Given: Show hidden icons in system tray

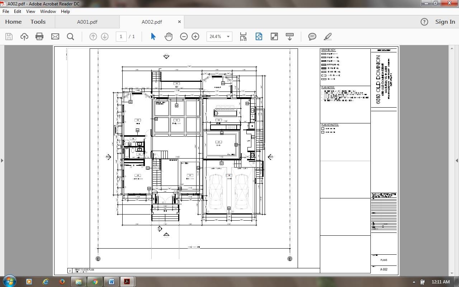Looking at the screenshot, I should (x=413, y=282).
